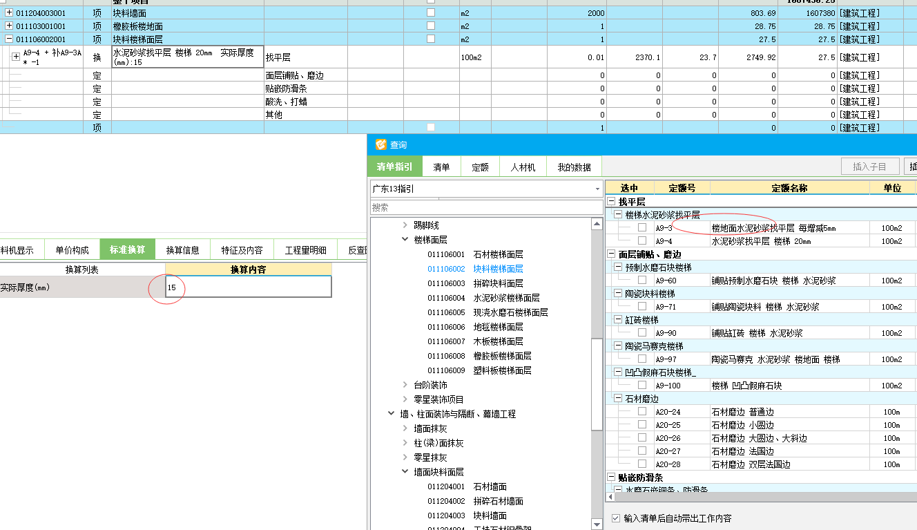
Task: Check the A20-28 双层法国边 box
Action: coord(642,464)
